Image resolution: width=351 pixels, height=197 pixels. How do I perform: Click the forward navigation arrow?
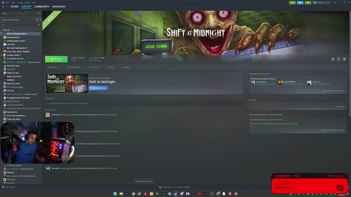[x=7, y=7]
